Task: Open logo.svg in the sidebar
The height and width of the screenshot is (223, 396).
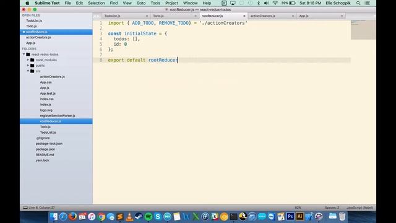Action: pyautogui.click(x=46, y=110)
